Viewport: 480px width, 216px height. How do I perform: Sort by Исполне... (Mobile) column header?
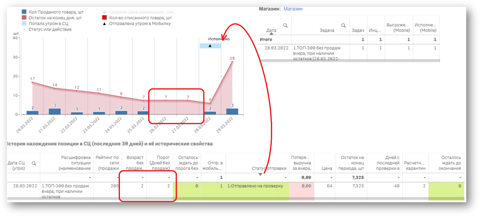click(426, 28)
